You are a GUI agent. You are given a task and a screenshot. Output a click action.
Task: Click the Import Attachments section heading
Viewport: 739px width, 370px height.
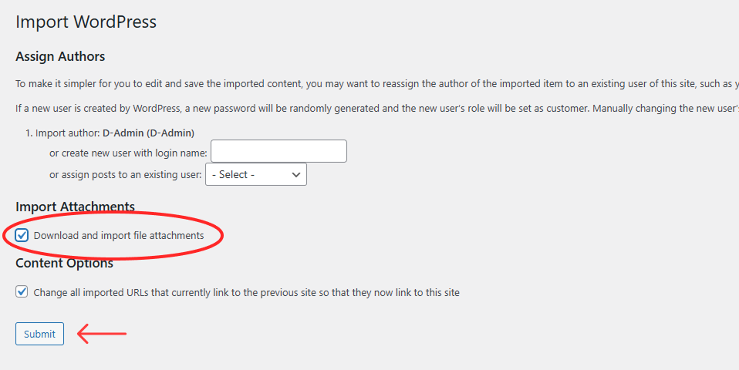pyautogui.click(x=75, y=207)
